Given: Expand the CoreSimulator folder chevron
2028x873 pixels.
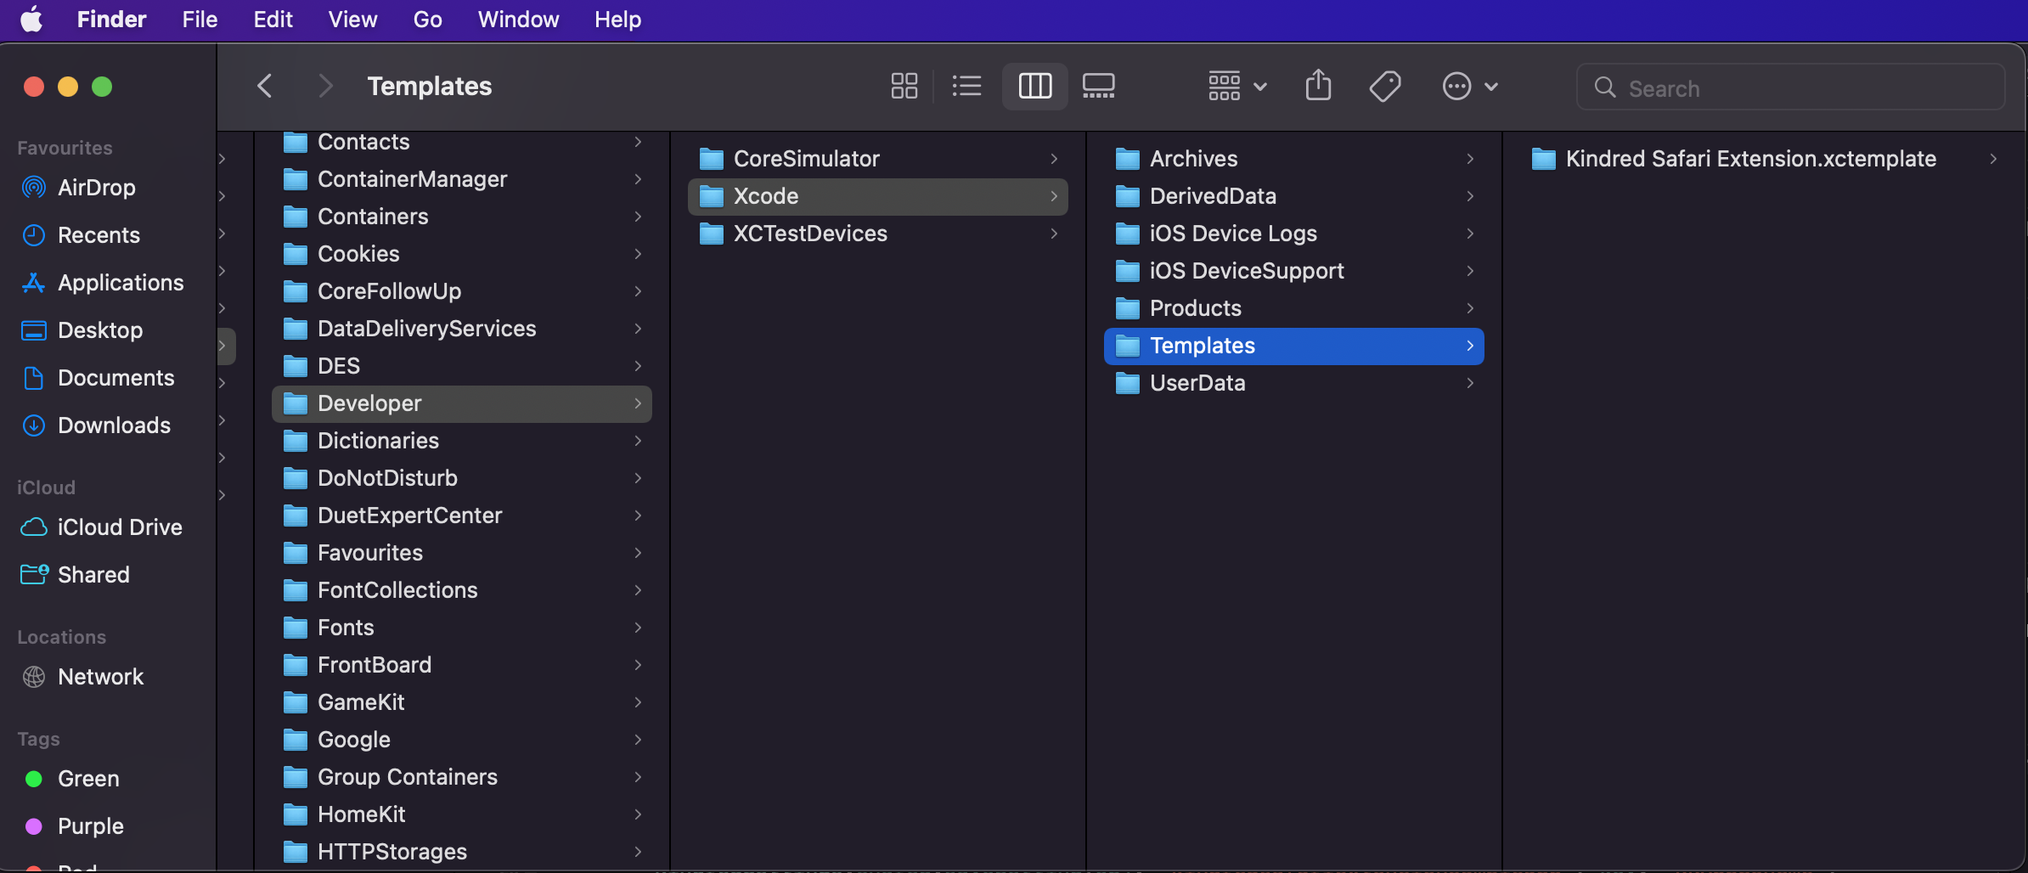Looking at the screenshot, I should tap(1054, 159).
